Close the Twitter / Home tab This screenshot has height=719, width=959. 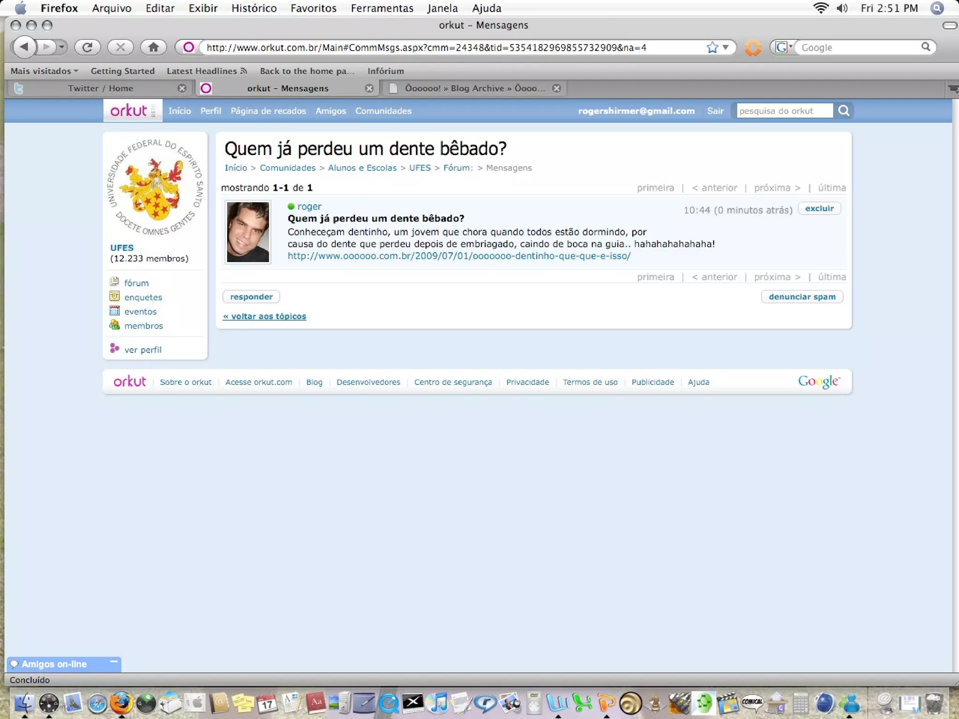point(182,88)
